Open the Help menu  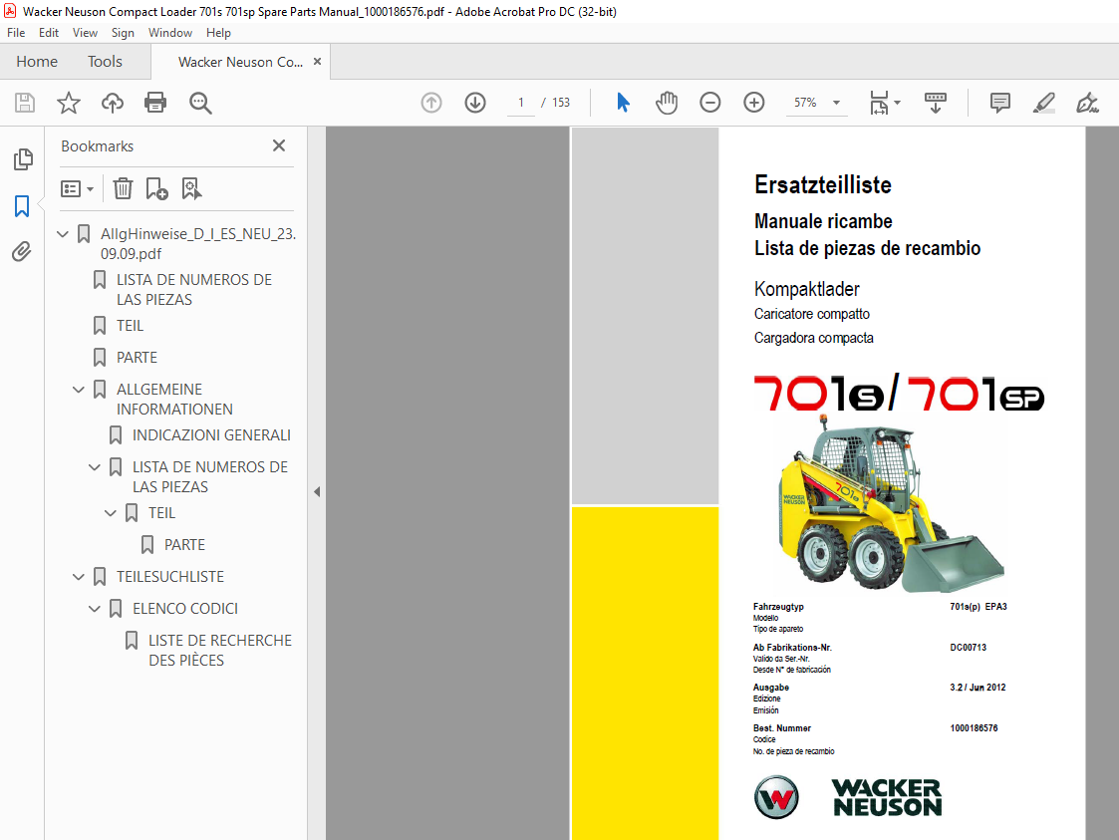pos(218,33)
